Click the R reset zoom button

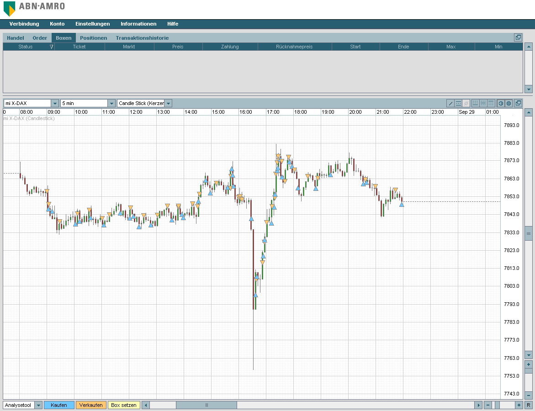tap(529, 405)
